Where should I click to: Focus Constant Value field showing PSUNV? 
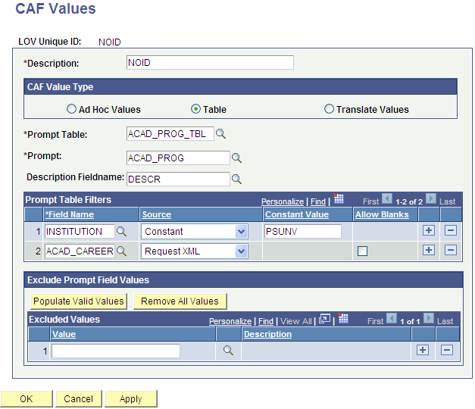click(x=302, y=232)
